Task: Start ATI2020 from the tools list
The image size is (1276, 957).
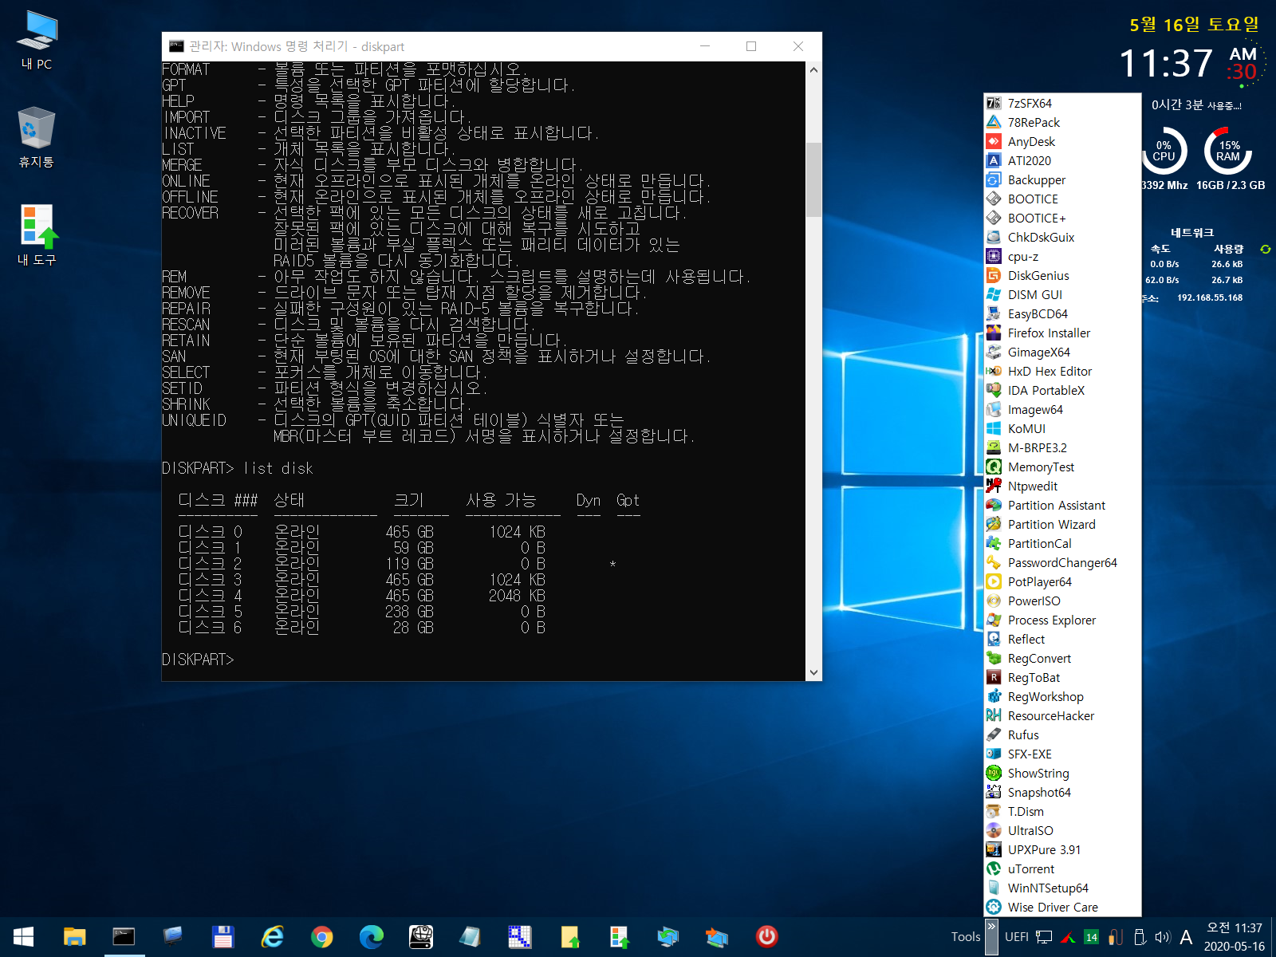Action: coord(1061,160)
